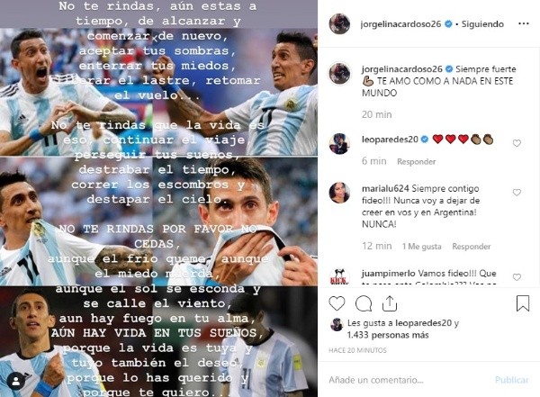Open jorgelinacardoso26 header profile picture

(x=339, y=23)
